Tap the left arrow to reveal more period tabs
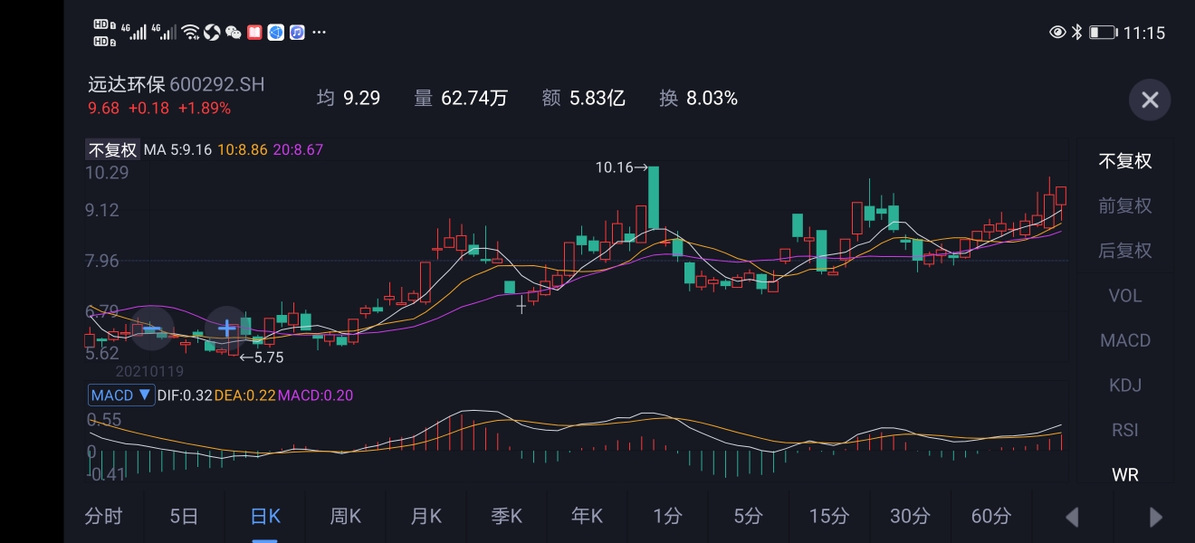This screenshot has height=543, width=1195. [x=1073, y=516]
